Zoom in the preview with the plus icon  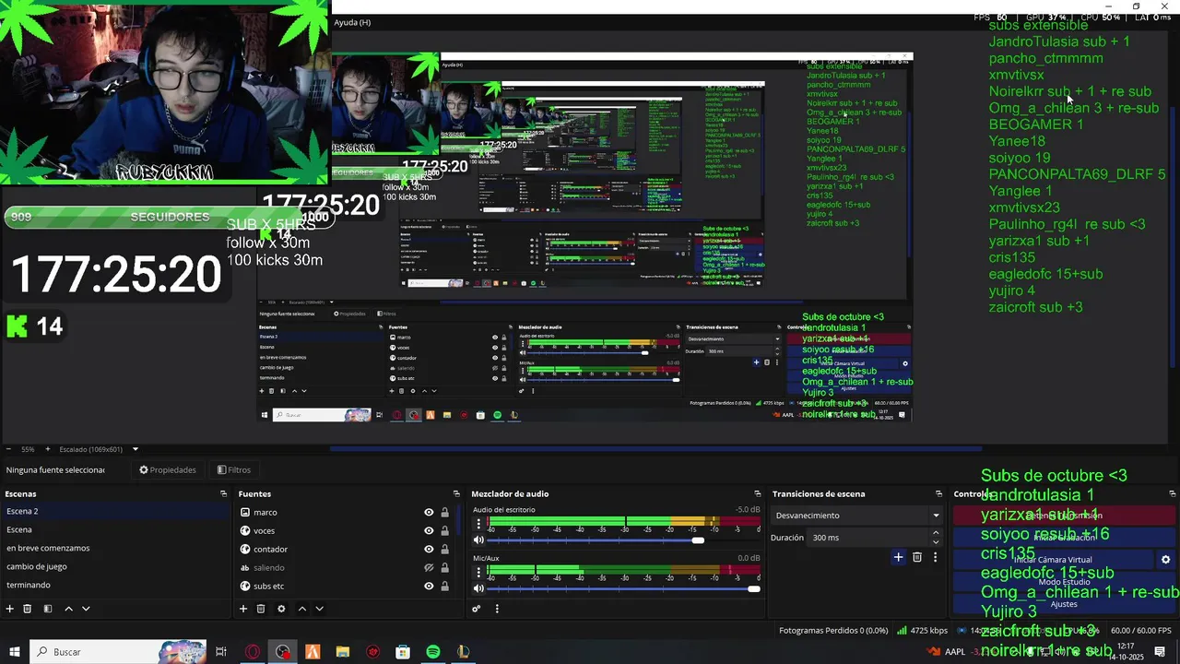(x=48, y=449)
